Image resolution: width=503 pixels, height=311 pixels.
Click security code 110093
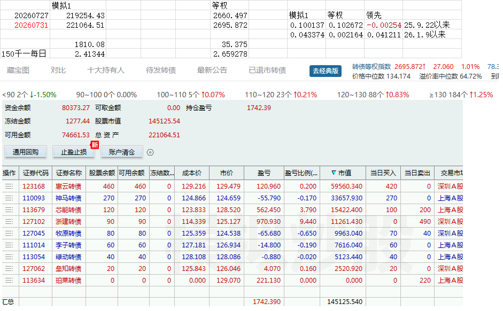[34, 198]
